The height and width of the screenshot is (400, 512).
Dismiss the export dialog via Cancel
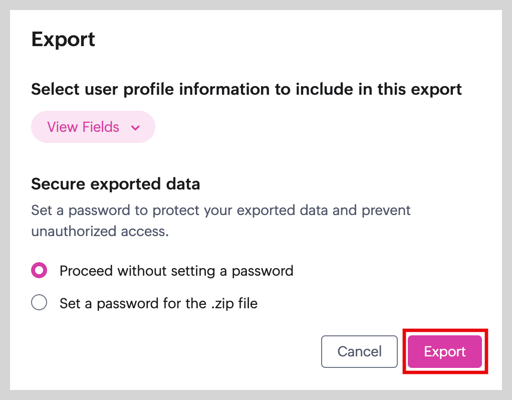click(359, 351)
